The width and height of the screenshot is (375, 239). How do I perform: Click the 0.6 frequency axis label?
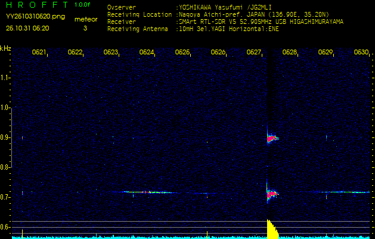point(5,227)
